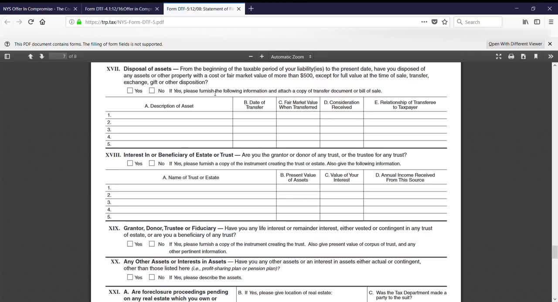Viewport: 558px width, 302px height.
Task: Open the Library menu icon
Action: coord(525,22)
